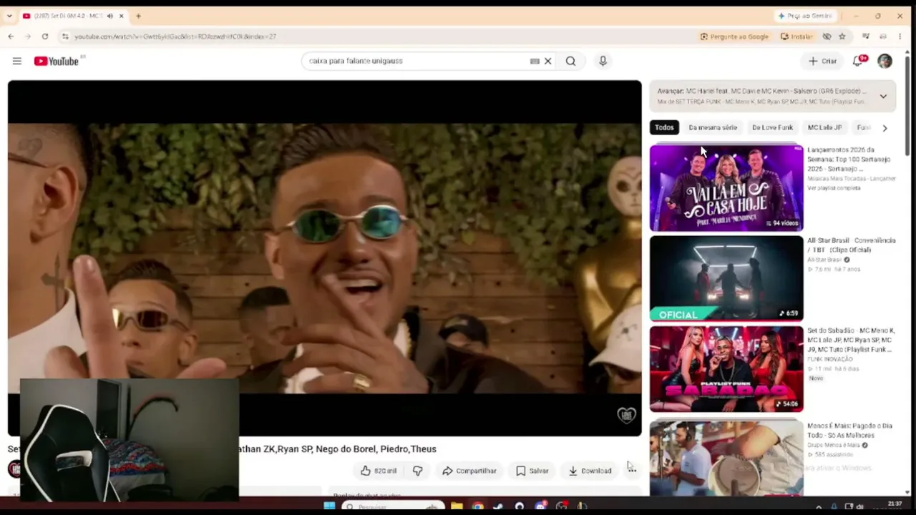This screenshot has height=515, width=916.
Task: Open the tab search dropdown
Action: [x=9, y=16]
